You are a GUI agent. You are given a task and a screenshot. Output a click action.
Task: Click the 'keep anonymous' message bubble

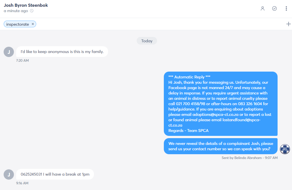(x=62, y=52)
